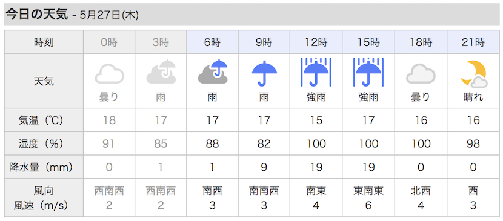503x221 pixels.
Task: Click the 時刻 row label
Action: (44, 42)
